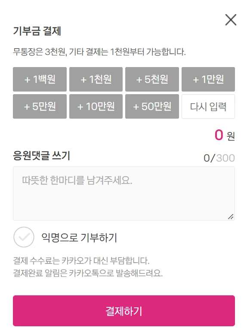Click the 익명으로 기부하기 label text

[x=79, y=238]
